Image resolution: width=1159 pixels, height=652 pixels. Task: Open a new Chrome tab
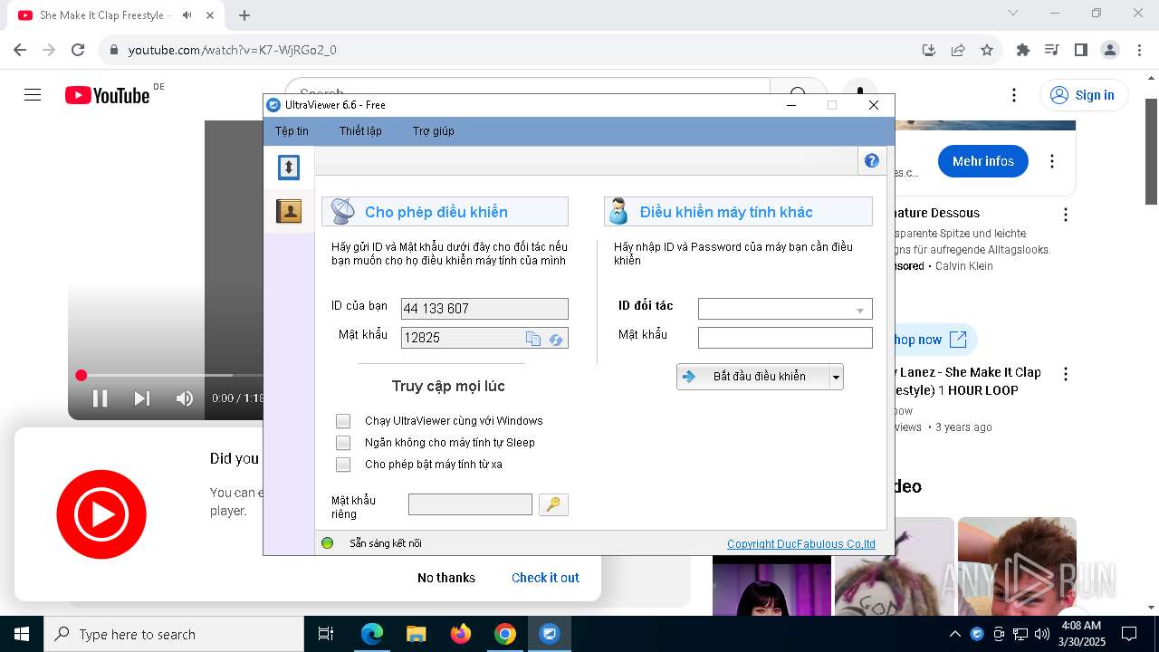(244, 15)
